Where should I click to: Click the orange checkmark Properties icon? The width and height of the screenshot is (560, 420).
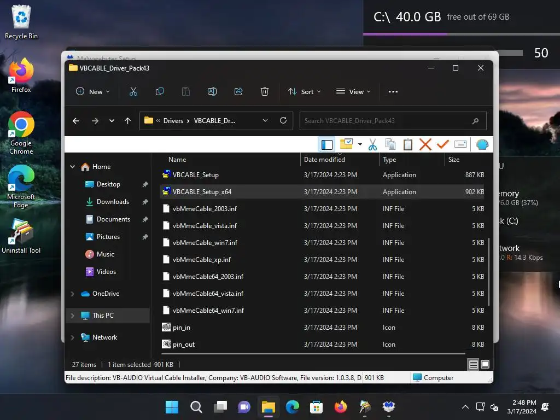point(443,144)
